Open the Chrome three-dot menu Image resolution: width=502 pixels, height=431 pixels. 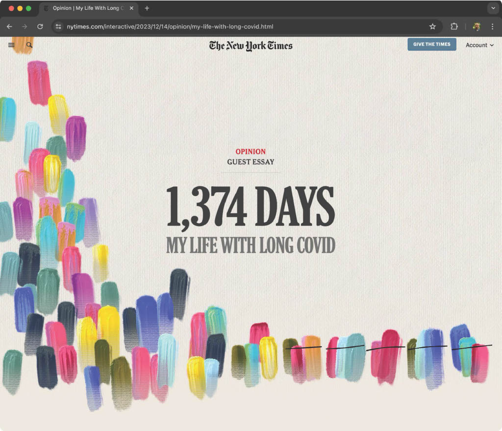[x=492, y=26]
